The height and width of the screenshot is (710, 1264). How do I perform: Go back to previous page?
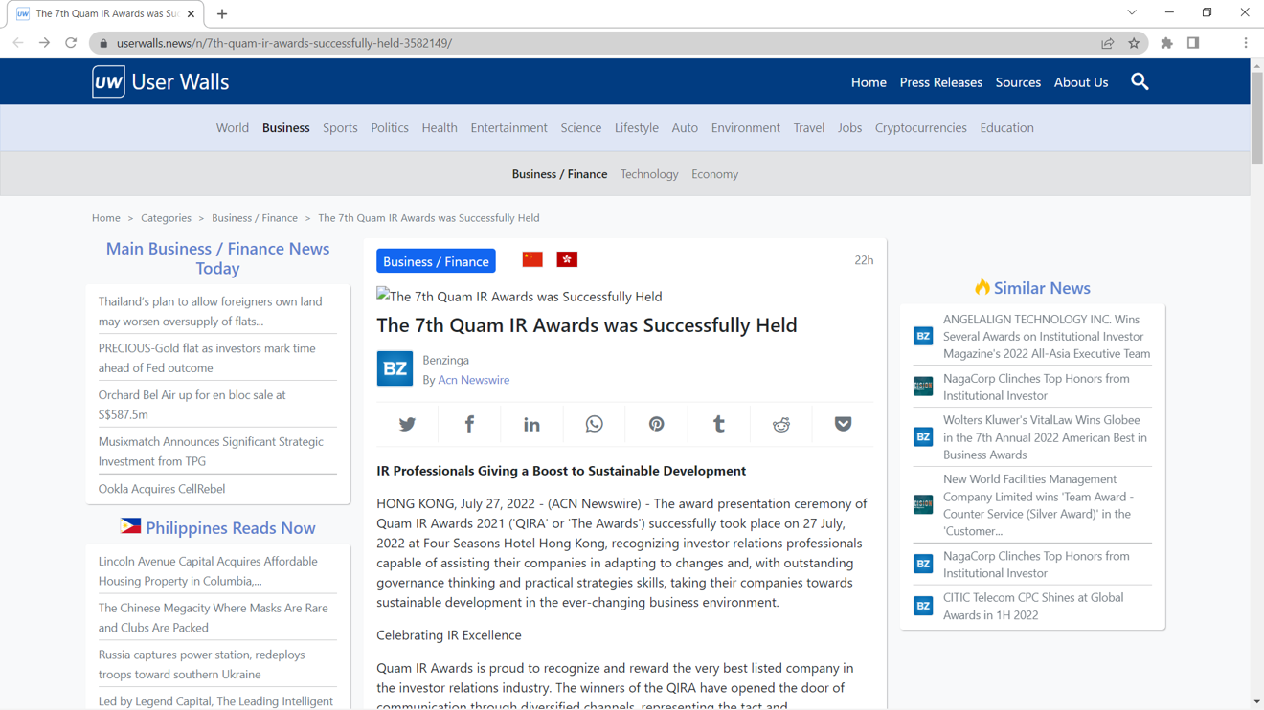(18, 43)
